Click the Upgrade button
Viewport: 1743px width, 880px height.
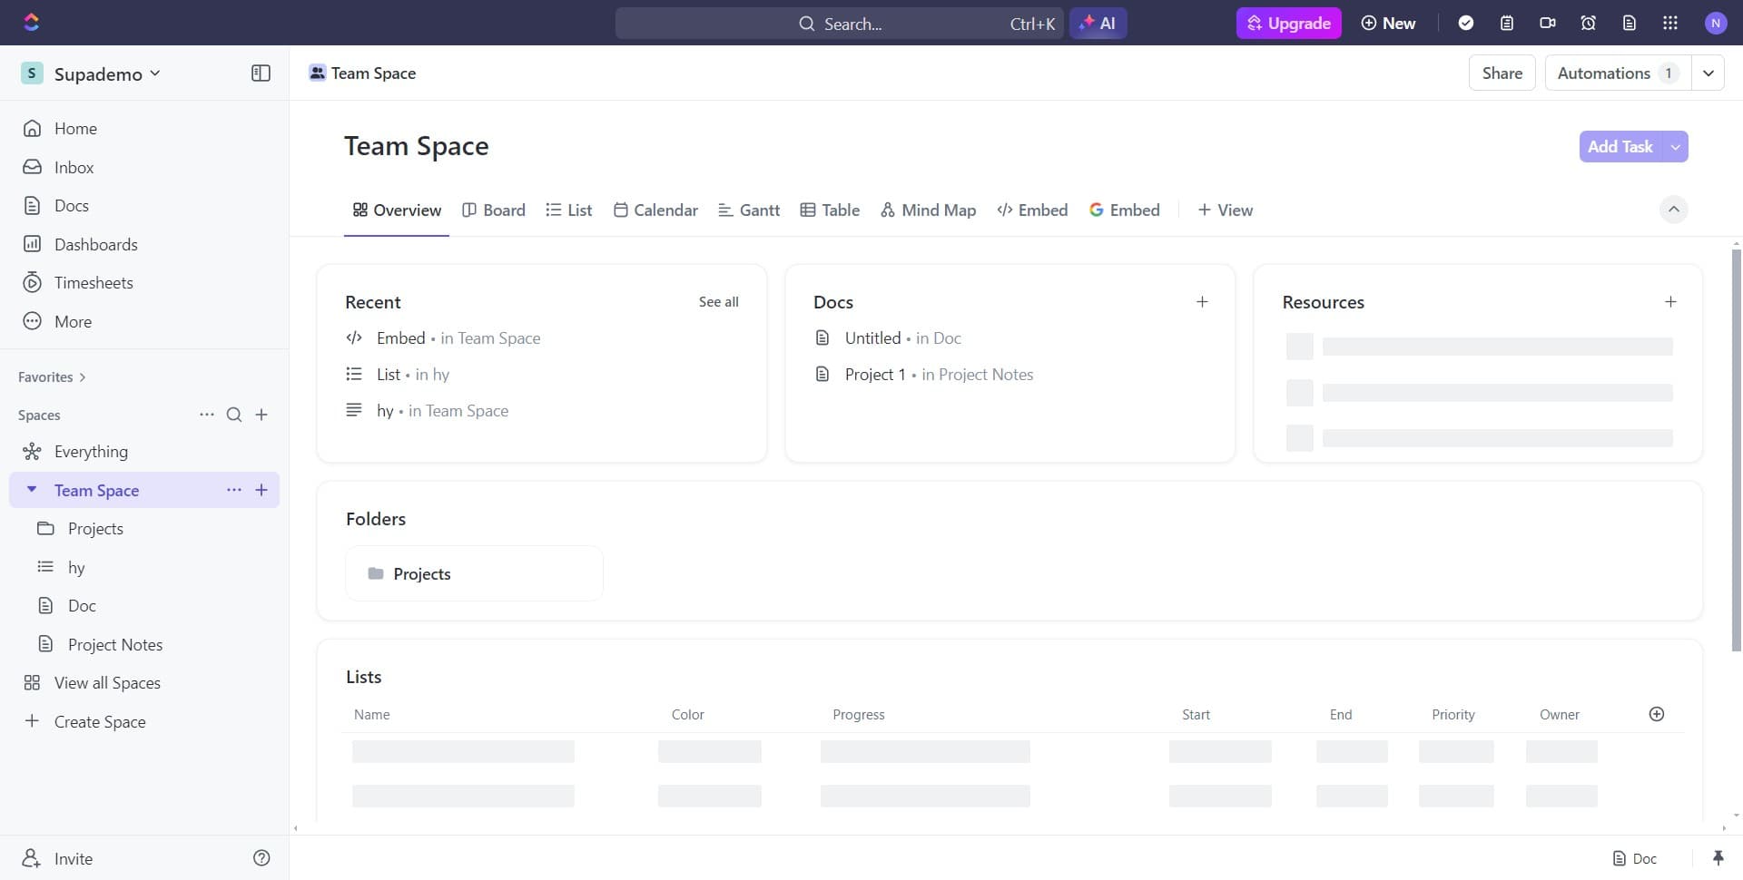(1288, 23)
